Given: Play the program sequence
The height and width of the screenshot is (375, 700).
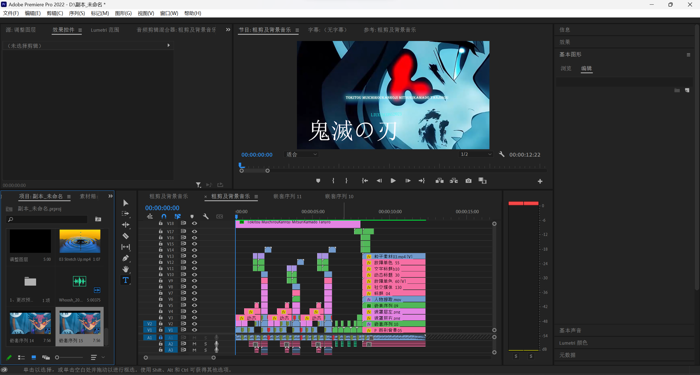Looking at the screenshot, I should [393, 181].
